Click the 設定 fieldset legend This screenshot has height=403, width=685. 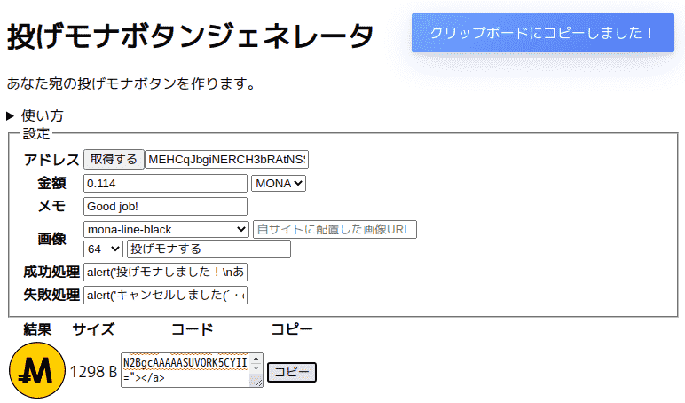[x=36, y=133]
